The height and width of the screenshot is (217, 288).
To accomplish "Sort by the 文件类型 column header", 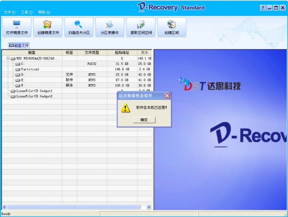I will (92, 53).
